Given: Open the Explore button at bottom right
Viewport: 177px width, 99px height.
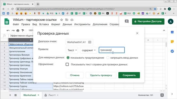Looking at the screenshot, I should click(x=162, y=95).
